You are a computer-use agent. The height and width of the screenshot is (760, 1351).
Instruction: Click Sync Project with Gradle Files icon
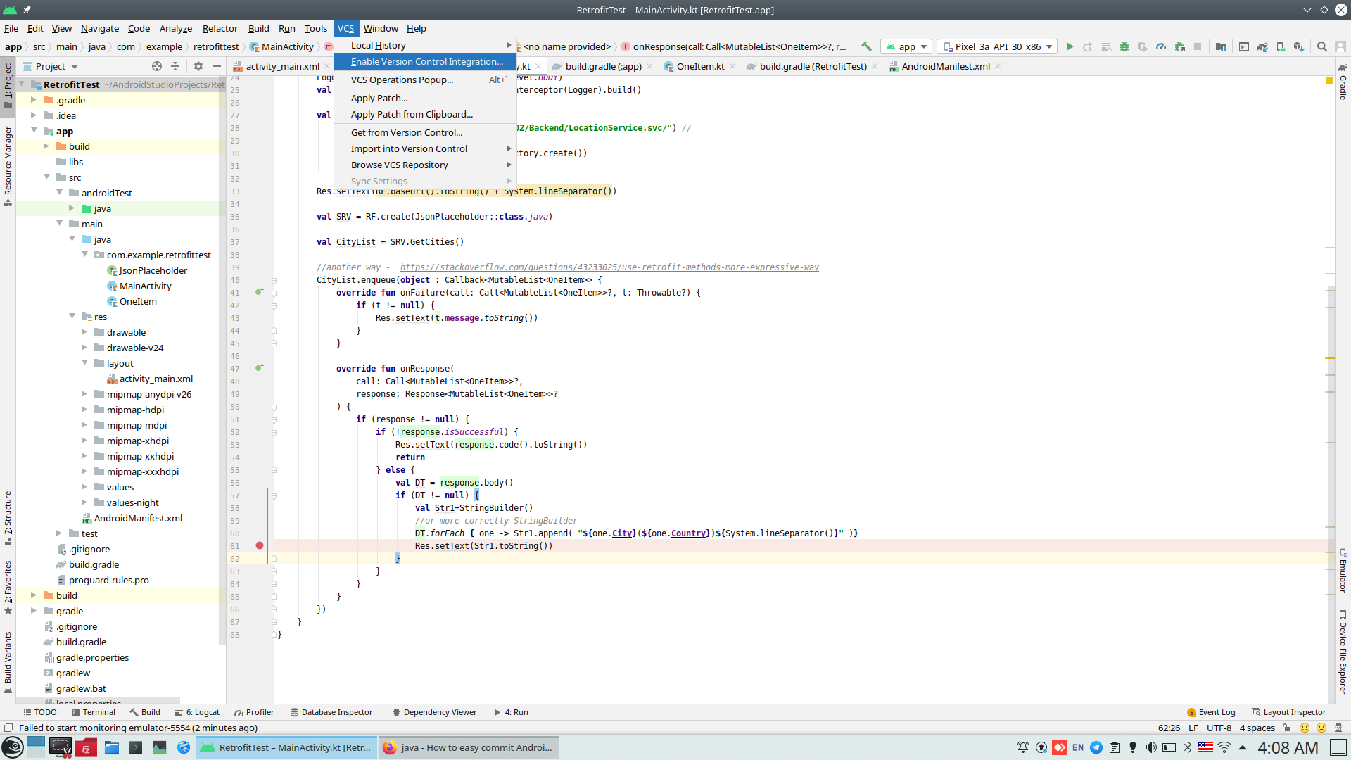click(x=1262, y=46)
